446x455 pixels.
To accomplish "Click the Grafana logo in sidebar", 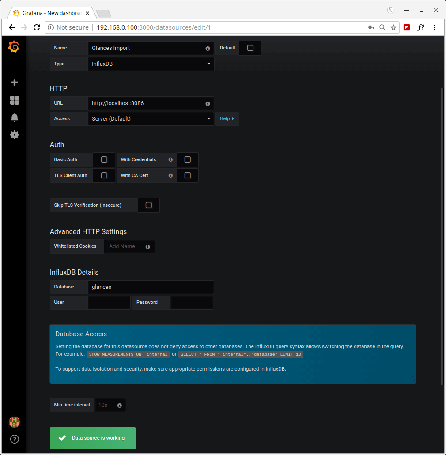I will point(14,46).
